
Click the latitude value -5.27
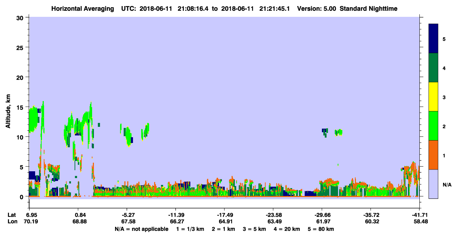tap(128, 215)
